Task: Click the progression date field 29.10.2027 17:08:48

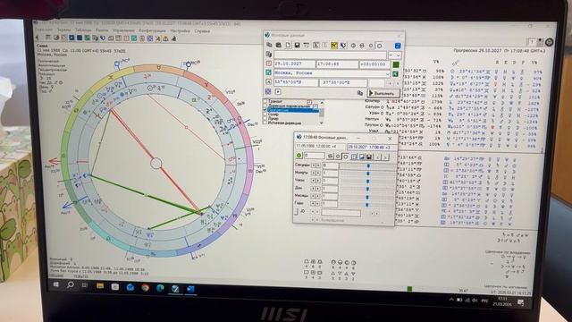Action: [x=371, y=147]
